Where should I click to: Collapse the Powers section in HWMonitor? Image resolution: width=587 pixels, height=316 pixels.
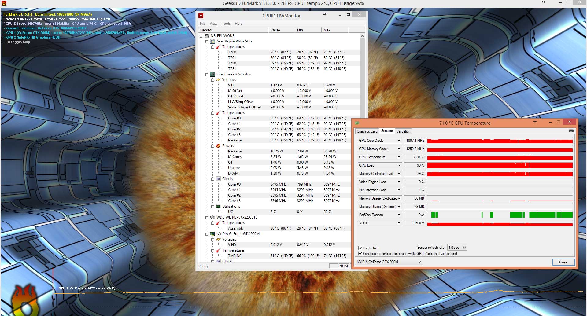[213, 146]
